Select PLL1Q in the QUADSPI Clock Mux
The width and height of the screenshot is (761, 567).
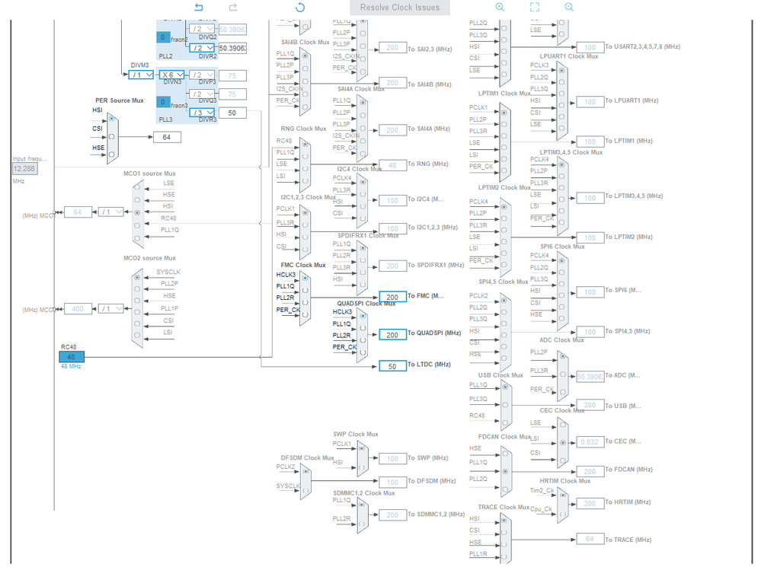click(x=363, y=328)
